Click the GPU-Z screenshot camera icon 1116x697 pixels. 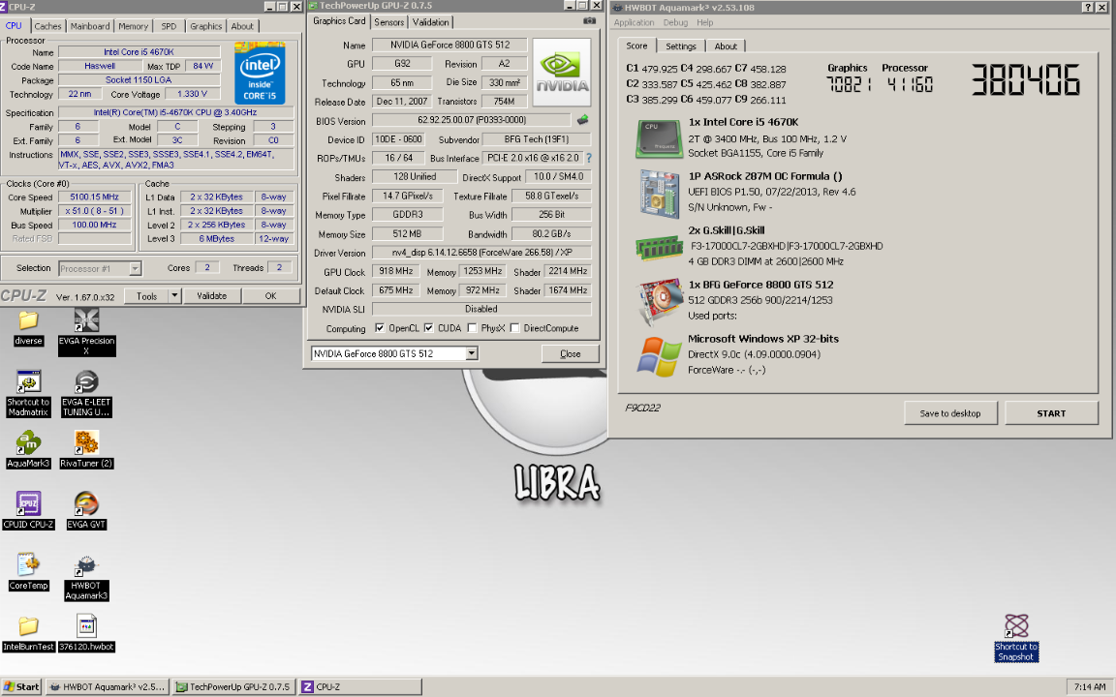[589, 20]
